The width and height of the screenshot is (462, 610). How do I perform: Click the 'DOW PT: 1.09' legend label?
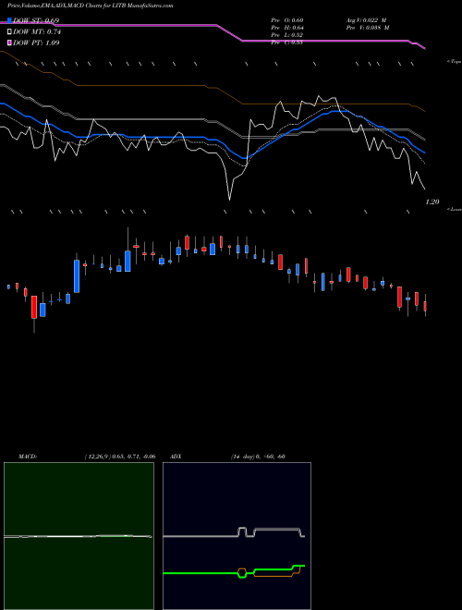(x=36, y=43)
